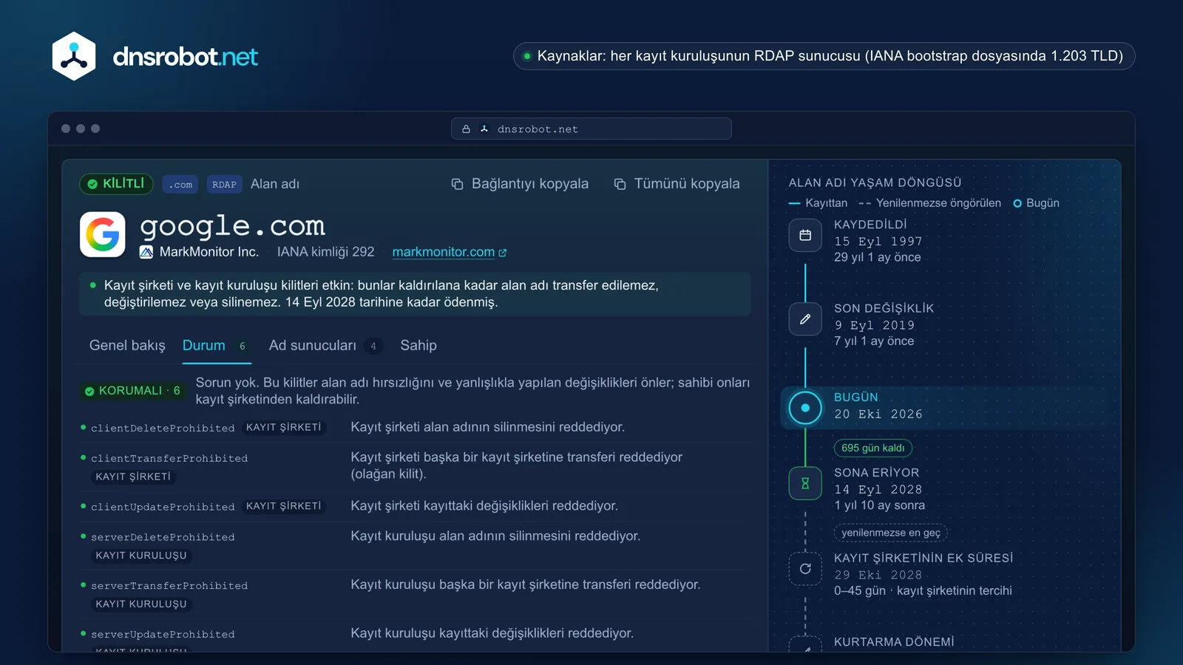Click the 15 Eyl 1997 registration date
The width and height of the screenshot is (1183, 665).
pos(878,242)
